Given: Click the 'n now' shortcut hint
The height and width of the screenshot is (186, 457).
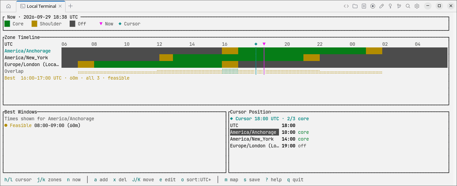Looking at the screenshot, I should (x=74, y=180).
